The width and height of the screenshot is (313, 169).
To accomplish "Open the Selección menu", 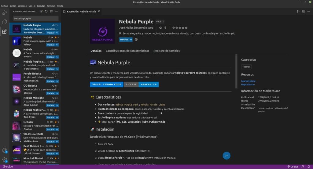I will pos(22,6).
